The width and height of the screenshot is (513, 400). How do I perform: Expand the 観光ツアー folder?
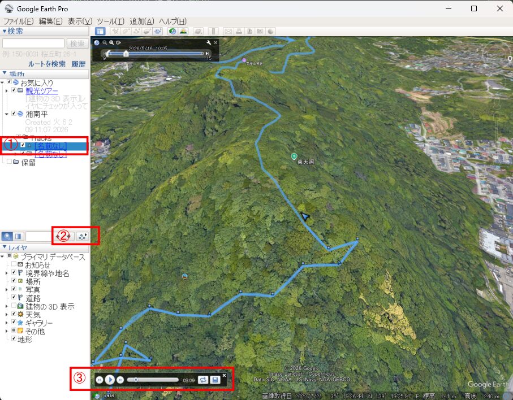(7, 90)
